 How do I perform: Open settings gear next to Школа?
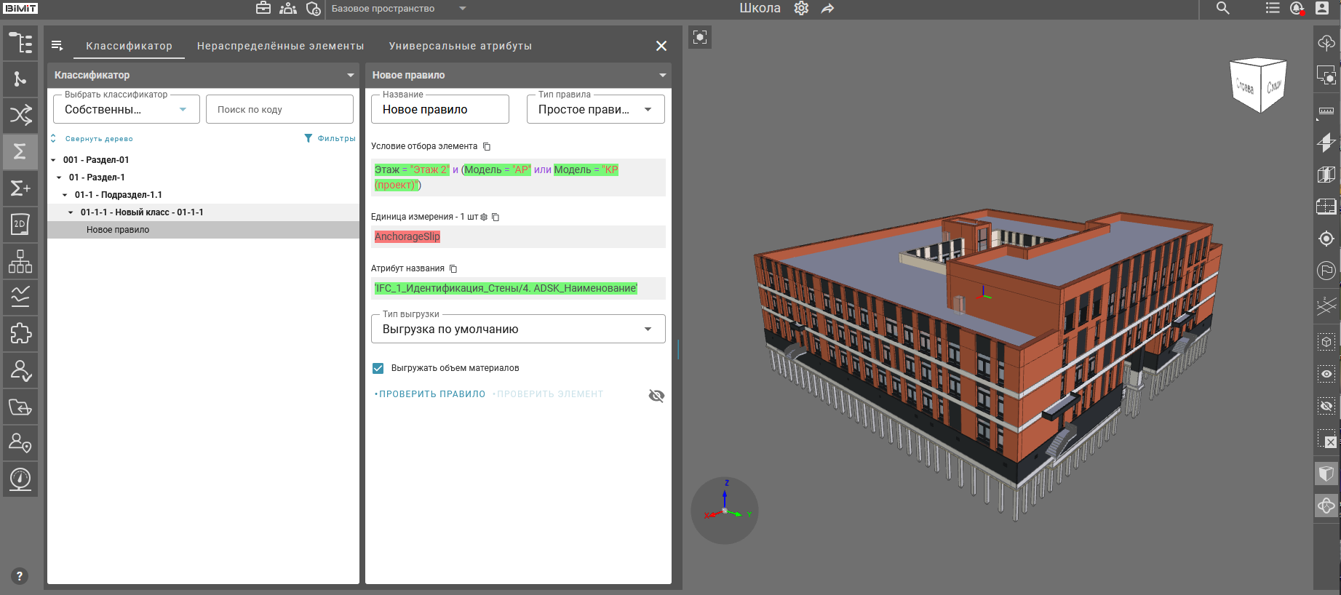801,9
